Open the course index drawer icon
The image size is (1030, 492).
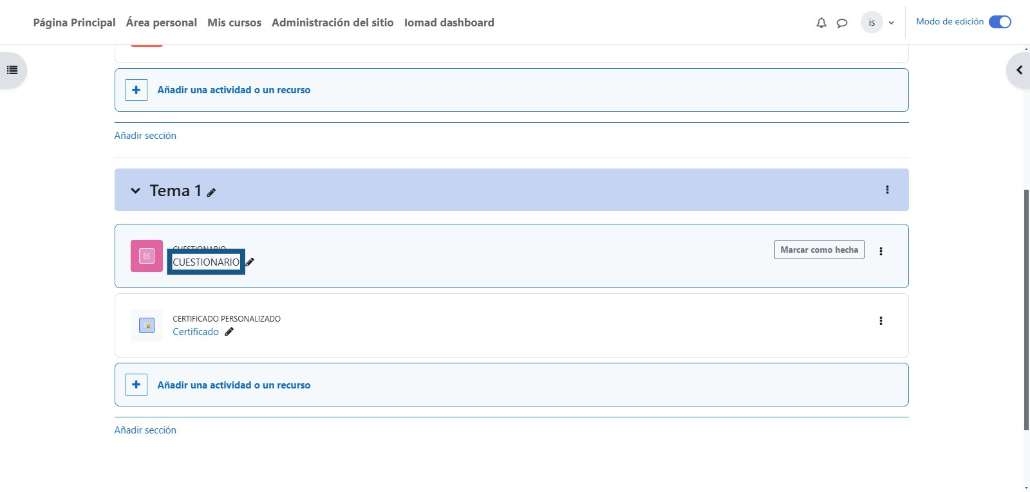point(12,70)
